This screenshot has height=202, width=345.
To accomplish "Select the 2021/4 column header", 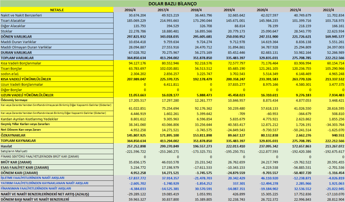I will pos(295,10).
